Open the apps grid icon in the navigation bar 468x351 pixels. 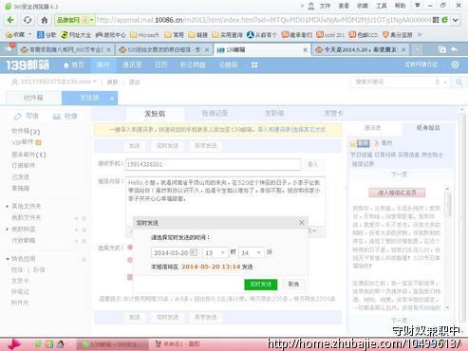click(254, 65)
